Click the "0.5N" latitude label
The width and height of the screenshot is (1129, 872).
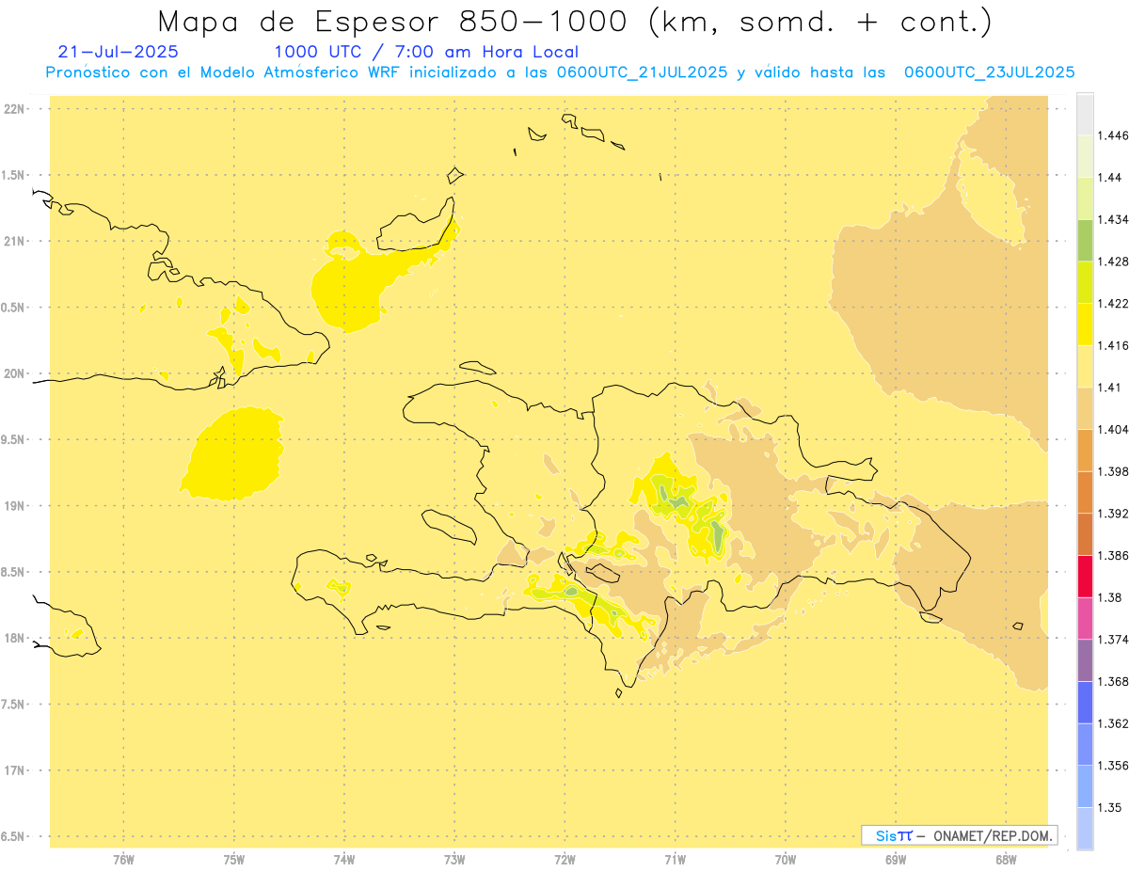pos(14,308)
